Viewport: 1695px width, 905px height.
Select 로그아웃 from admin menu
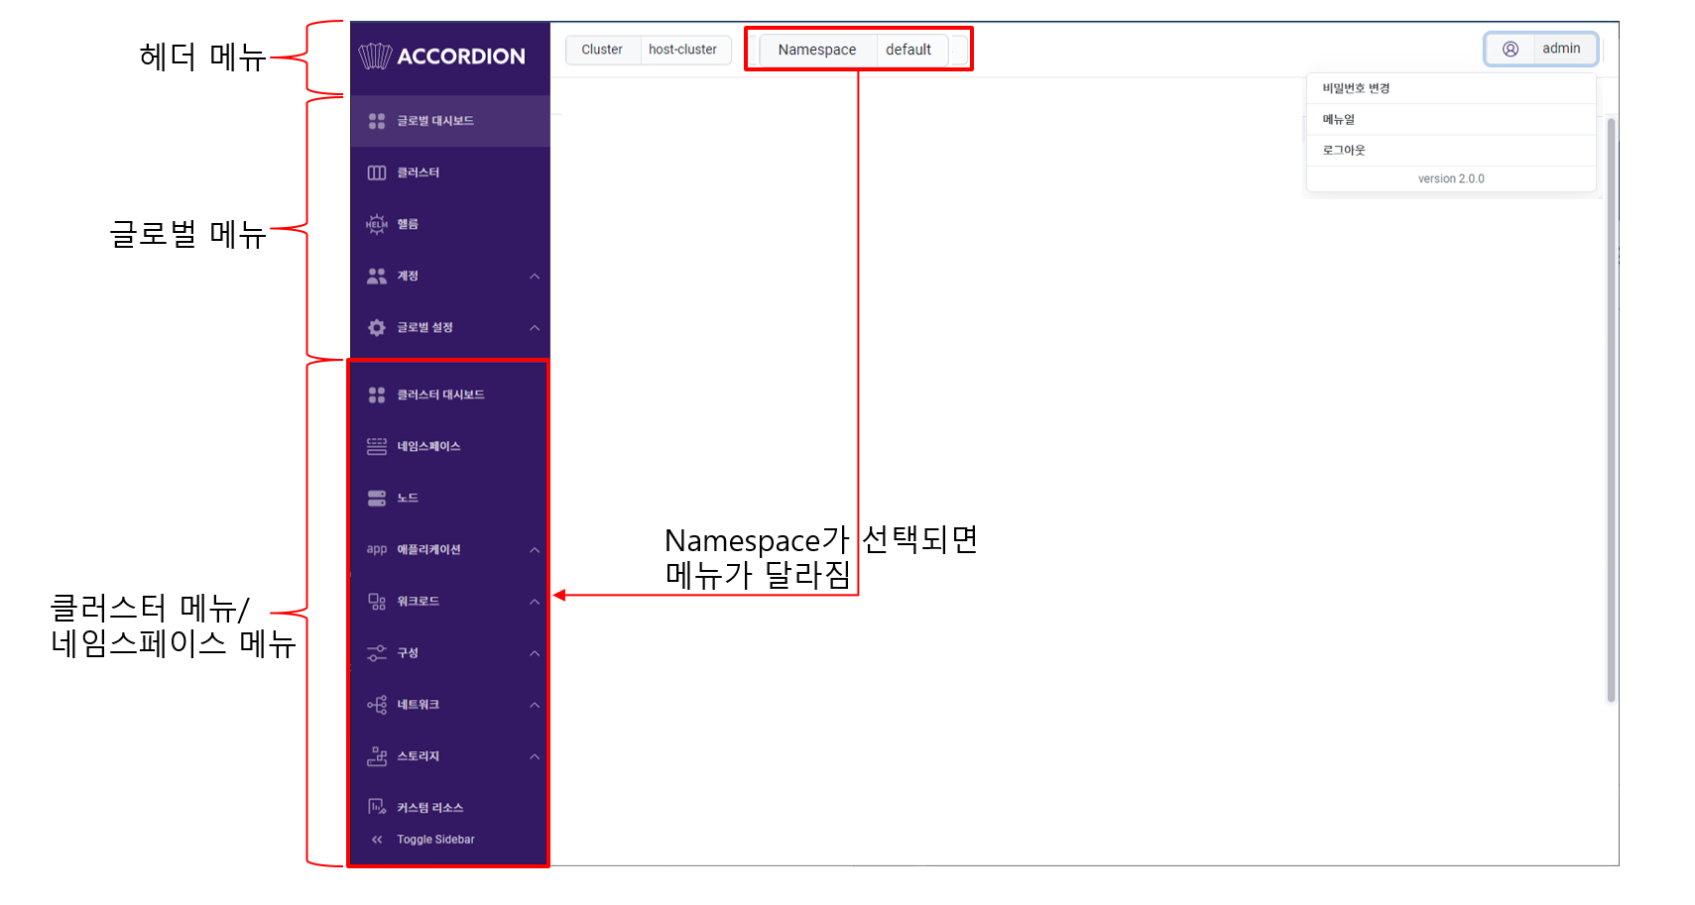(x=1451, y=150)
